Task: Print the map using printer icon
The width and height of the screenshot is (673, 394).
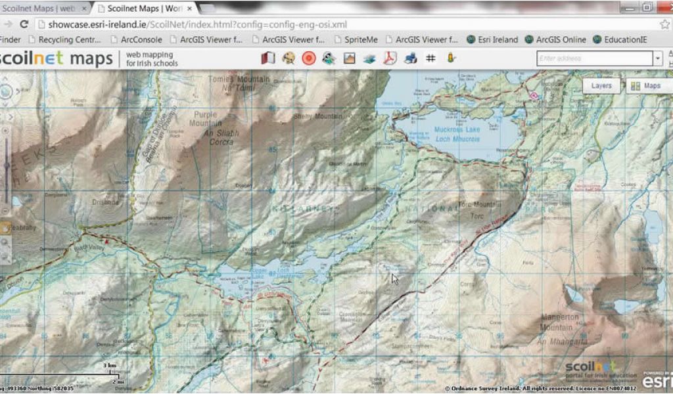Action: click(x=410, y=58)
